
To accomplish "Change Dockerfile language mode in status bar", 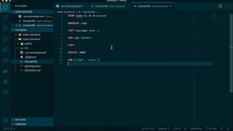I will click(196, 128).
